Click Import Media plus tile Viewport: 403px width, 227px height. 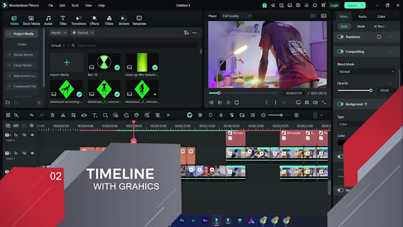(67, 62)
